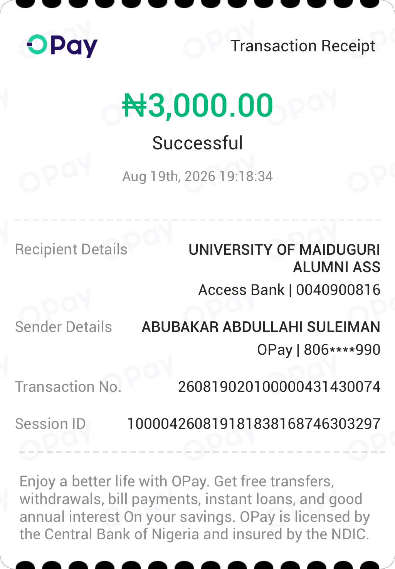Screen dimensions: 395x569
Task: Click the OPay promotional footer text
Action: [x=195, y=508]
